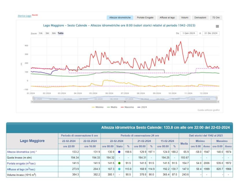Screen dimensions: 244x186
Task: Click the navigator scrollbar left arrow
Action: (x=33, y=102)
